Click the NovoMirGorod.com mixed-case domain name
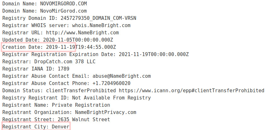The height and width of the screenshot is (130, 272). [x=63, y=11]
